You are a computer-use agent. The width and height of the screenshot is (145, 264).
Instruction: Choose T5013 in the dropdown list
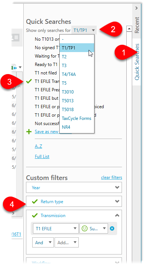pyautogui.click(x=77, y=101)
